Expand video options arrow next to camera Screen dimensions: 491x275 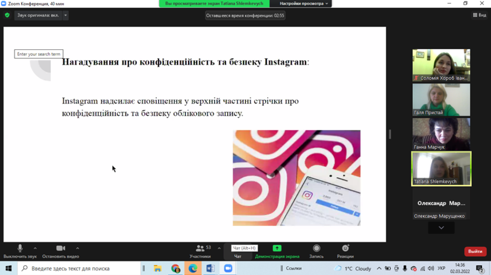point(77,248)
